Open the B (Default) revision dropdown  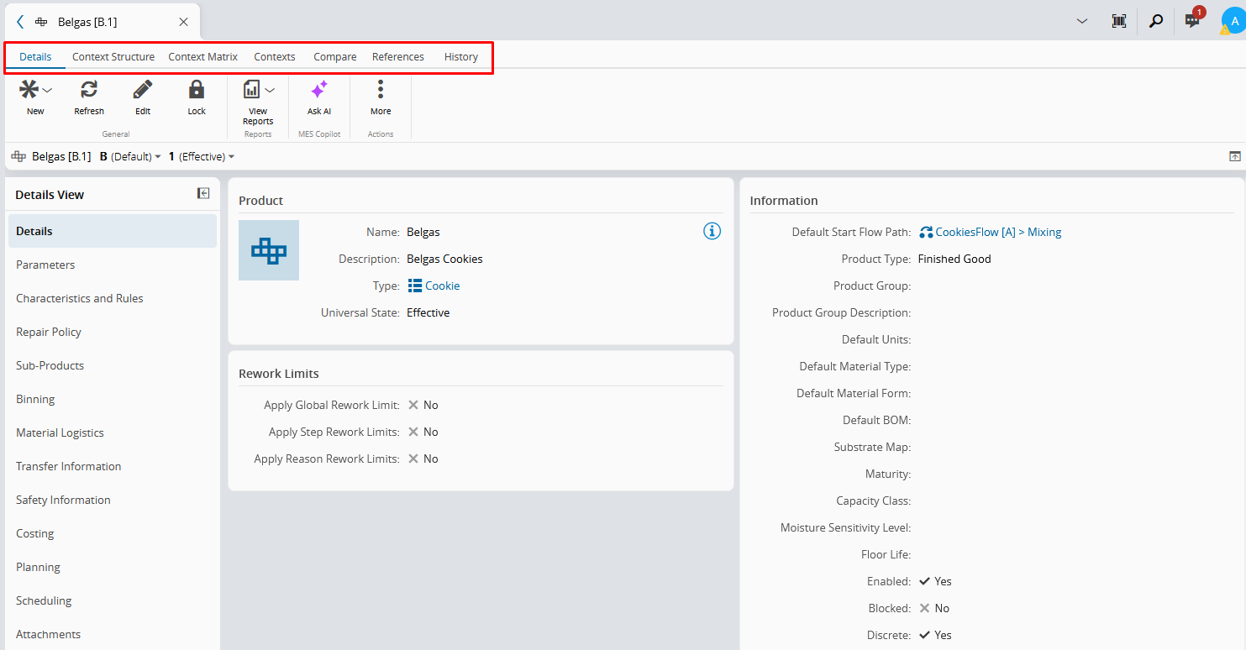pyautogui.click(x=130, y=156)
